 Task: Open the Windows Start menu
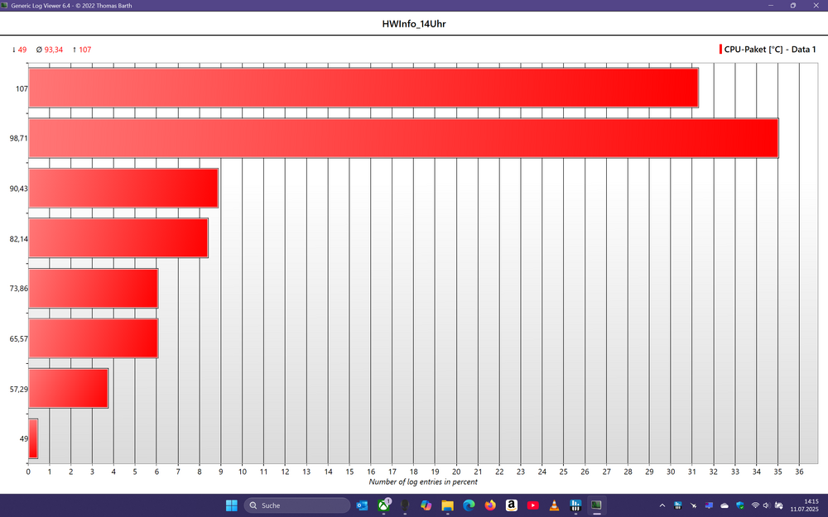231,505
